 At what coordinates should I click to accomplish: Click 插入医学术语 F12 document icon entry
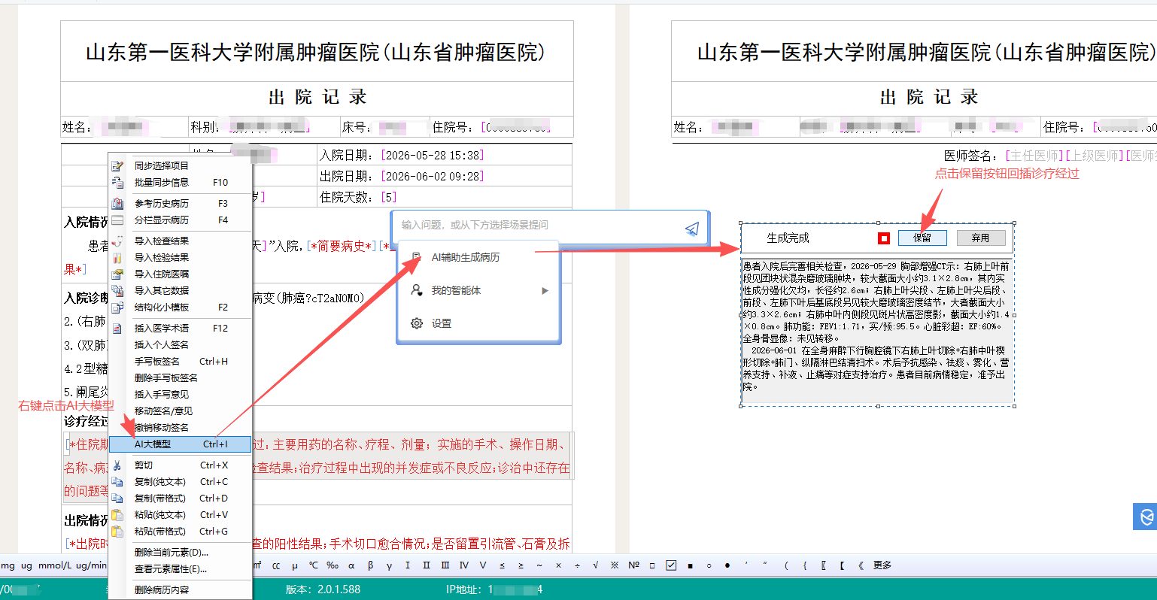click(117, 328)
